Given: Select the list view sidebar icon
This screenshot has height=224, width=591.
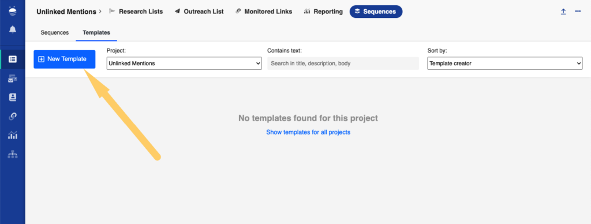Looking at the screenshot, I should pyautogui.click(x=13, y=59).
